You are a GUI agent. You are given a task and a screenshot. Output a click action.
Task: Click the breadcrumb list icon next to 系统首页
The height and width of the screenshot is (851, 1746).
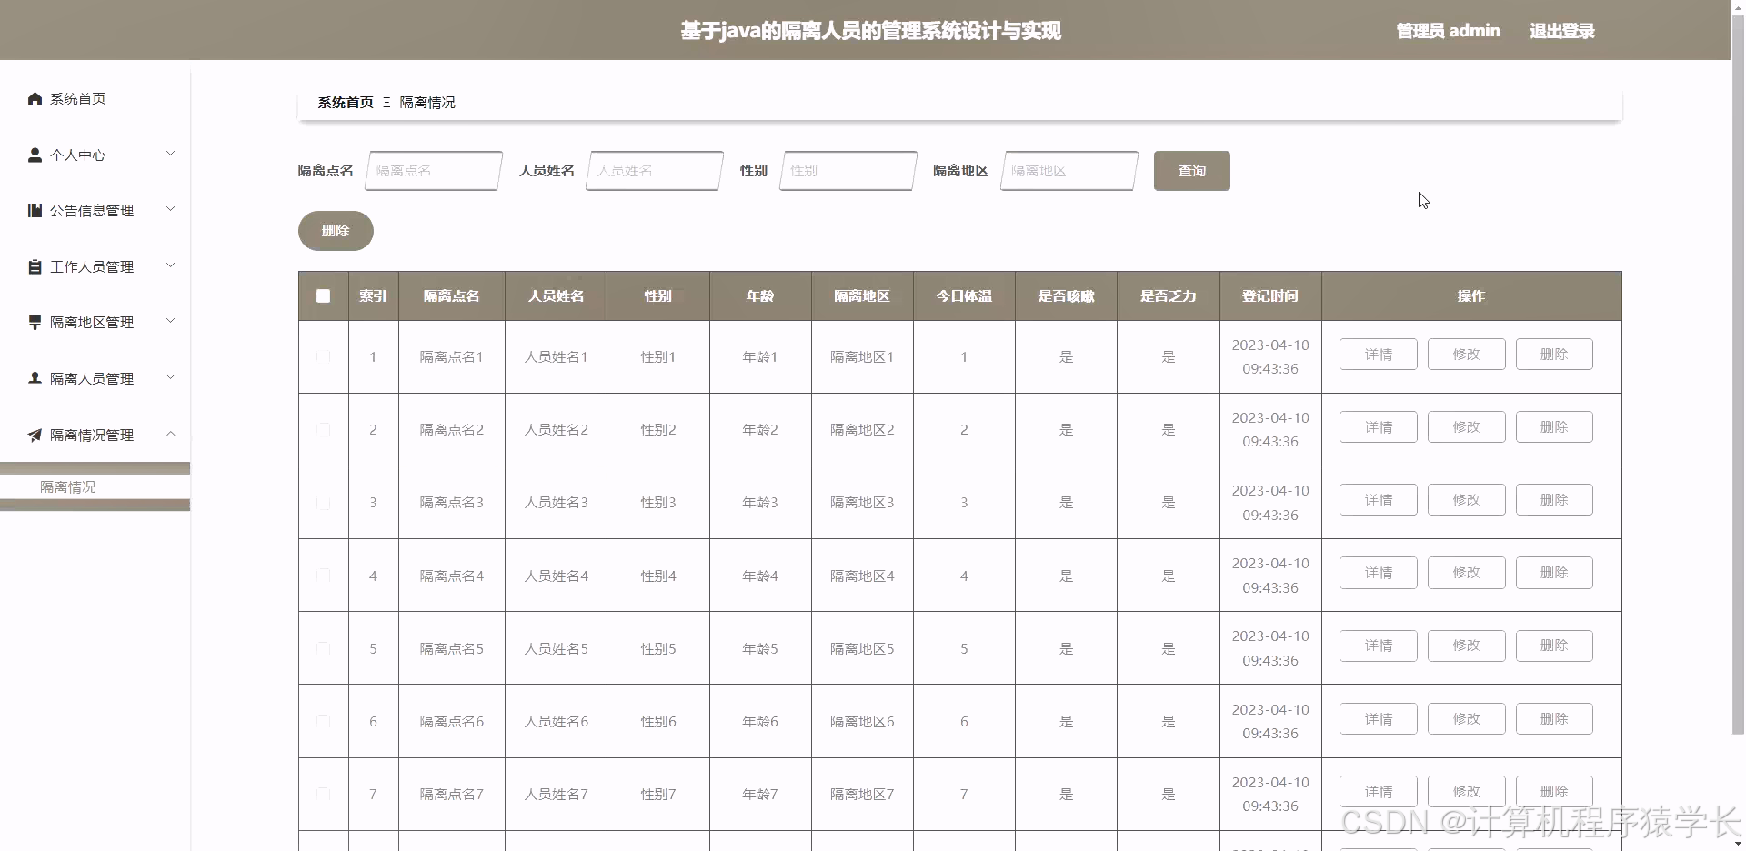click(386, 102)
